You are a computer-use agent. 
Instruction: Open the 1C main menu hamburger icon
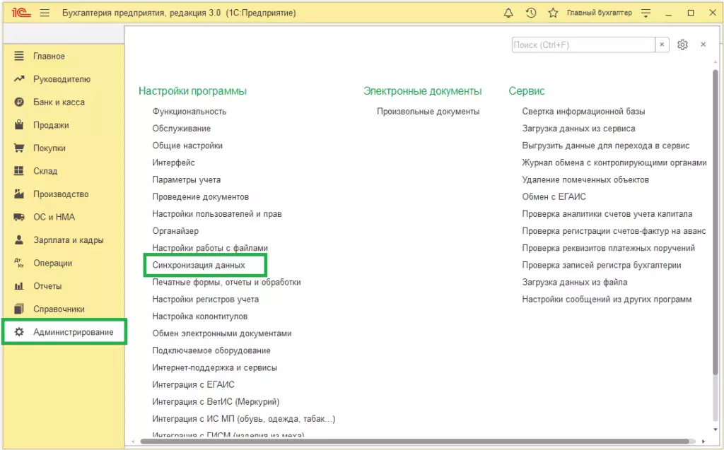(45, 13)
